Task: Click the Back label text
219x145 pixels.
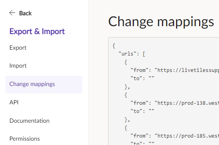Action: (x=25, y=13)
